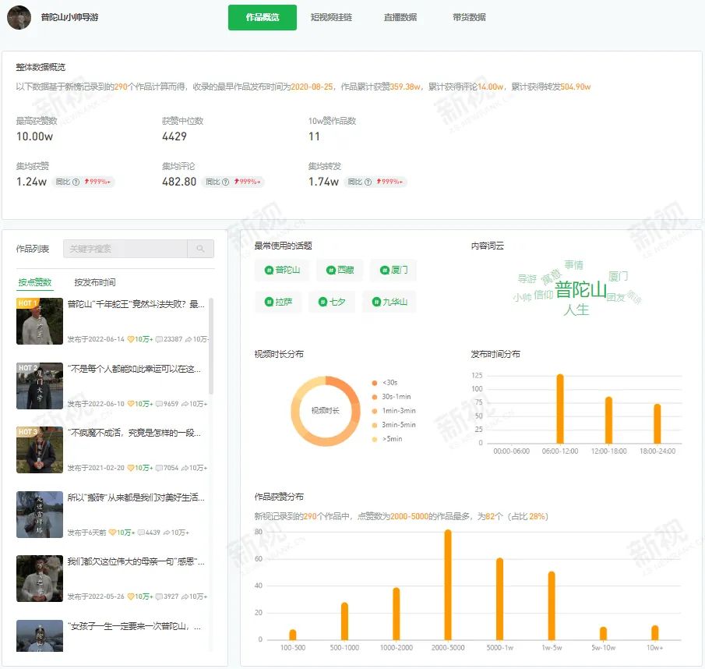The height and width of the screenshot is (669, 705).
Task: Open the 感恩 mother video title
Action: click(x=136, y=562)
